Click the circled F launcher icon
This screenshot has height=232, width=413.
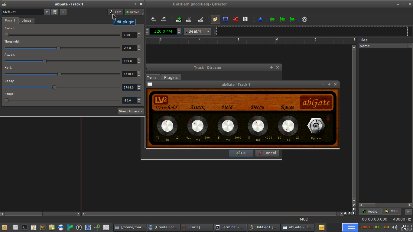click(79, 227)
